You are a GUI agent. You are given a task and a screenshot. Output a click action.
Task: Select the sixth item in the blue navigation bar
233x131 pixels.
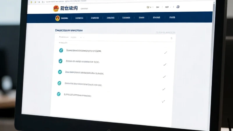(x=142, y=17)
